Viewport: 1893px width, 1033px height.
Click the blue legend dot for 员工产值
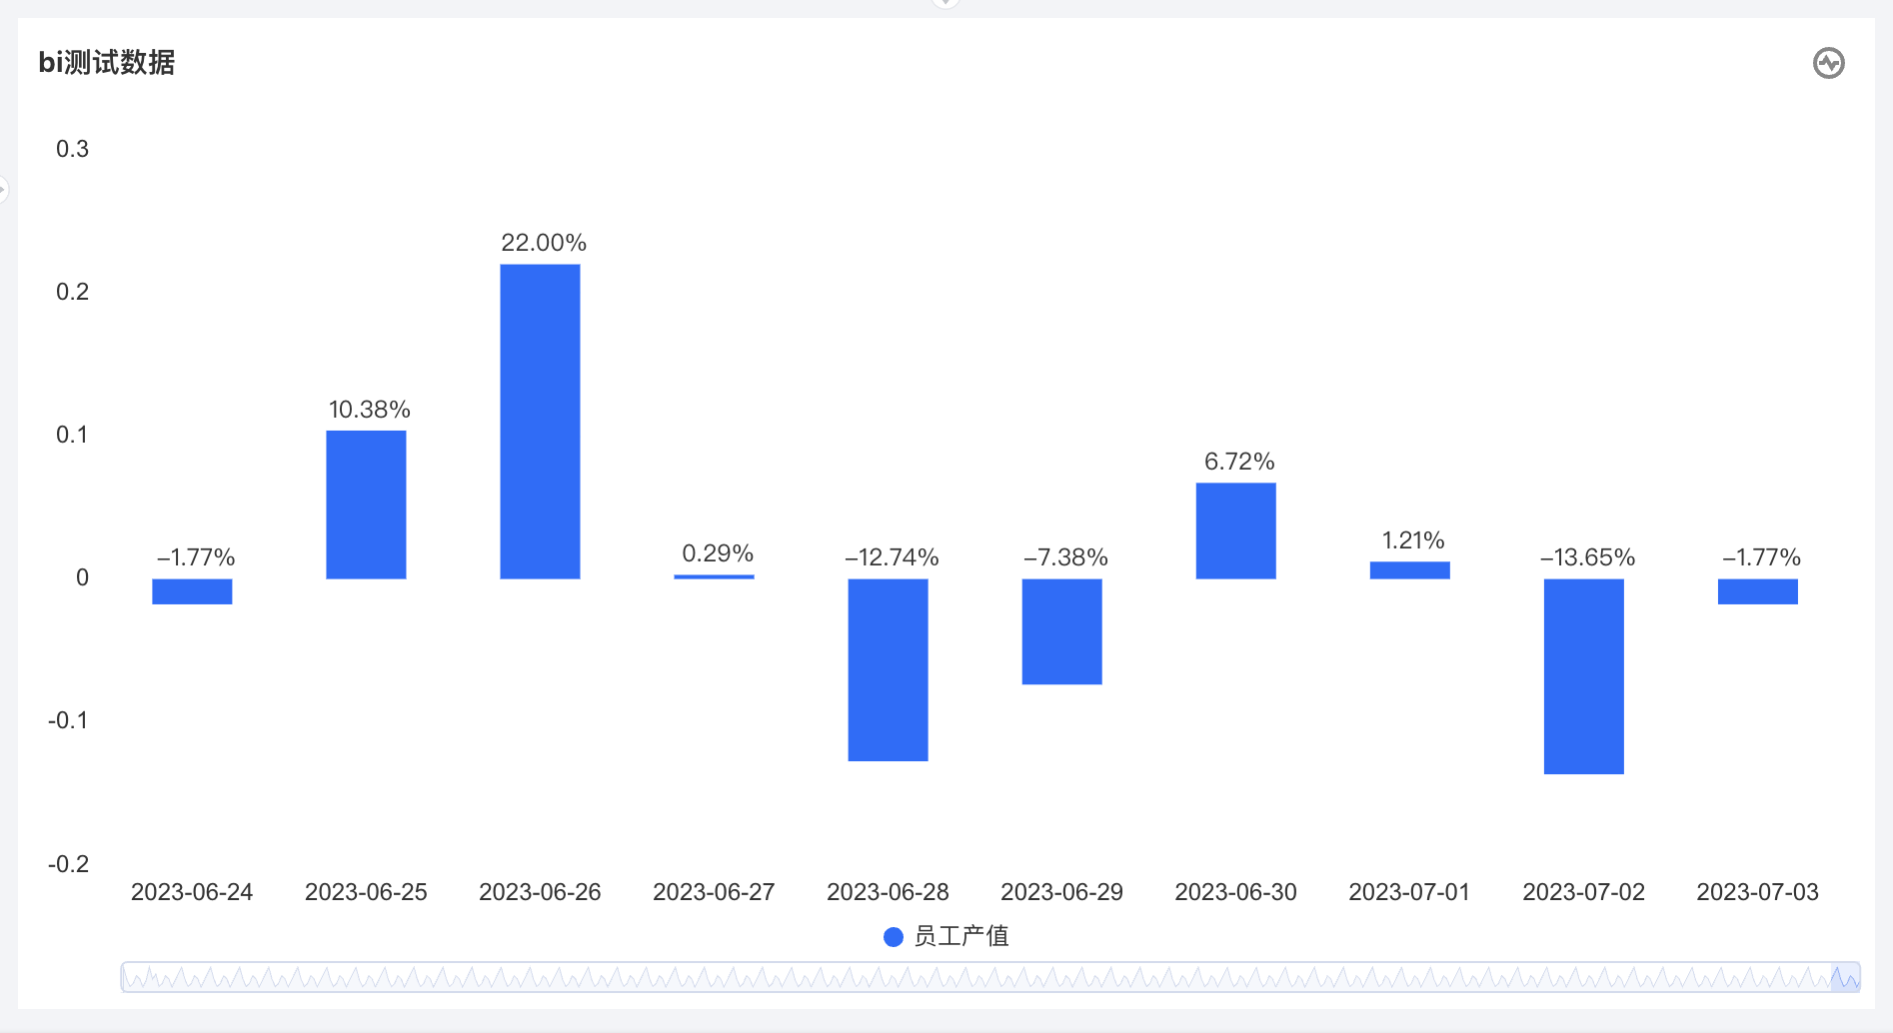(894, 936)
